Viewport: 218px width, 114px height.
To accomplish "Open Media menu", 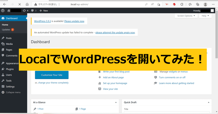I will pyautogui.click(x=9, y=44).
